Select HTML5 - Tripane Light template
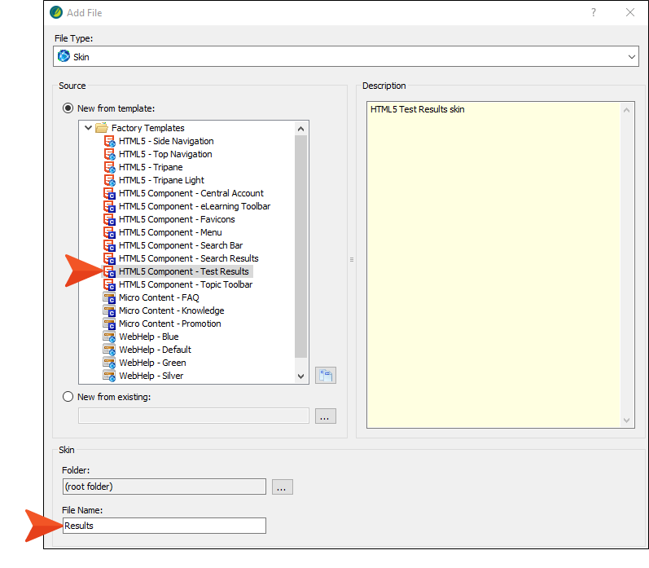649x568 pixels. [x=162, y=180]
